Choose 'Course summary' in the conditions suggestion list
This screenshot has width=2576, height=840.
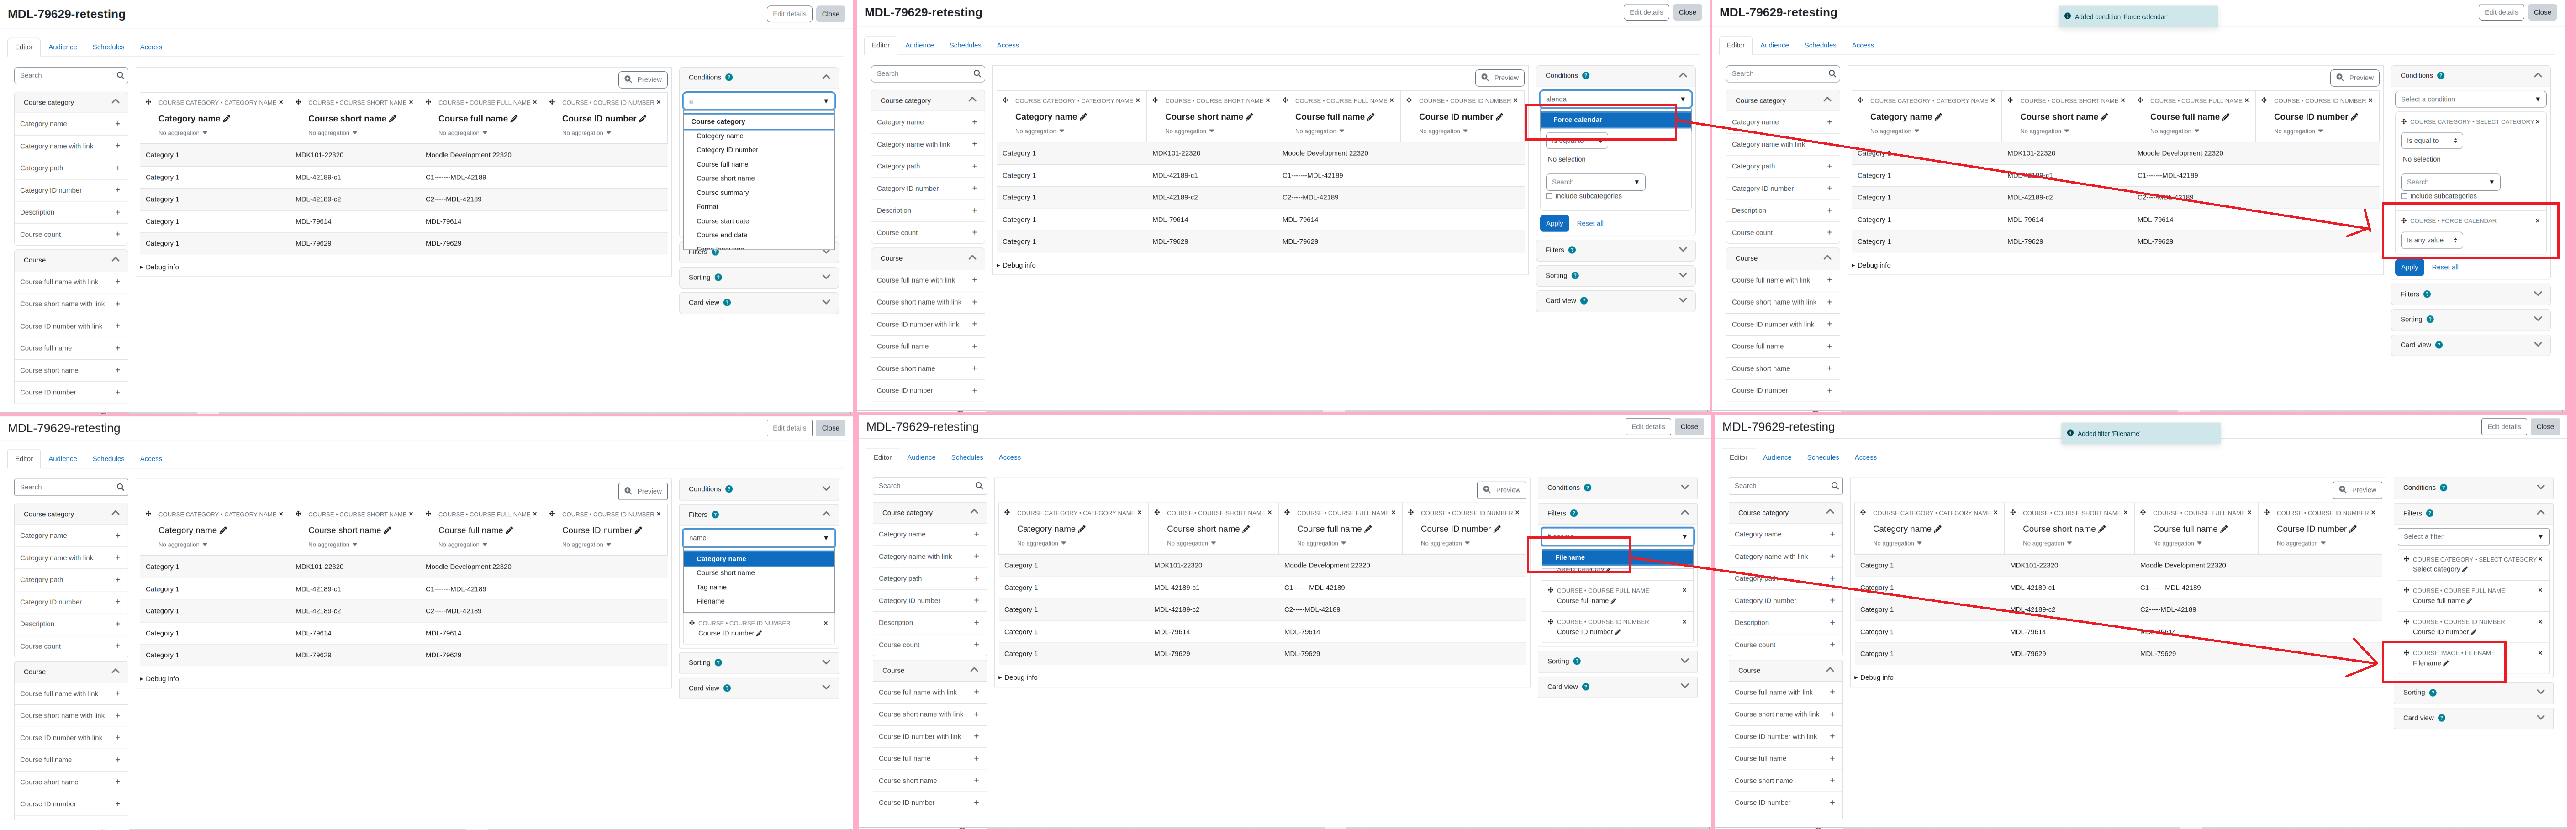click(x=722, y=193)
